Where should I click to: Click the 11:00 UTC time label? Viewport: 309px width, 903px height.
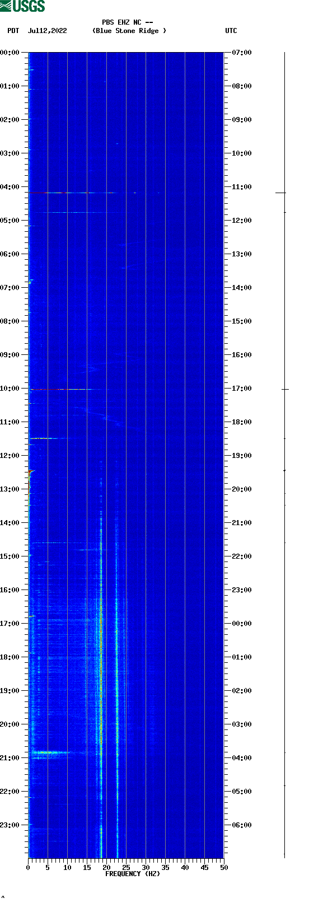[x=242, y=187]
